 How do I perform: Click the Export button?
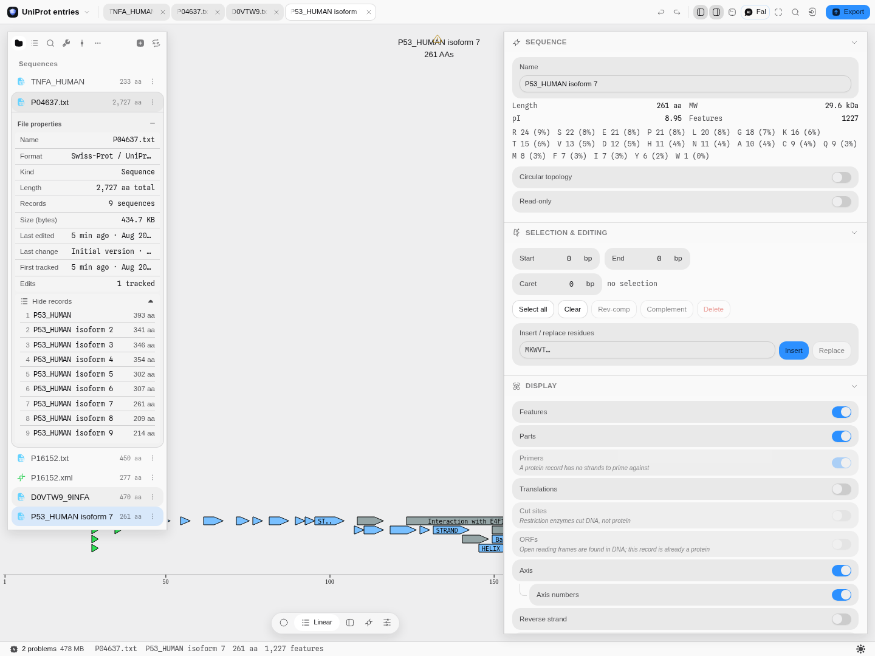click(848, 12)
